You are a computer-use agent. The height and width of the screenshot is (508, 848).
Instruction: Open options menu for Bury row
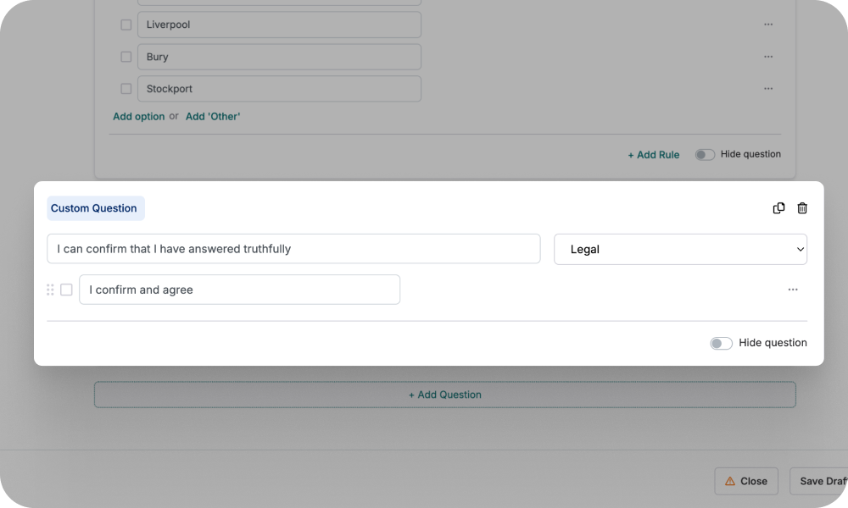(x=768, y=56)
